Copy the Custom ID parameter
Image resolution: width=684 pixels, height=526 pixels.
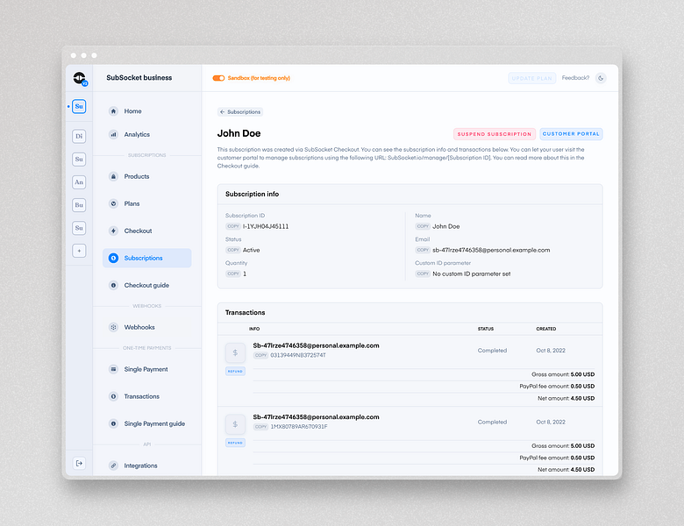tap(423, 274)
